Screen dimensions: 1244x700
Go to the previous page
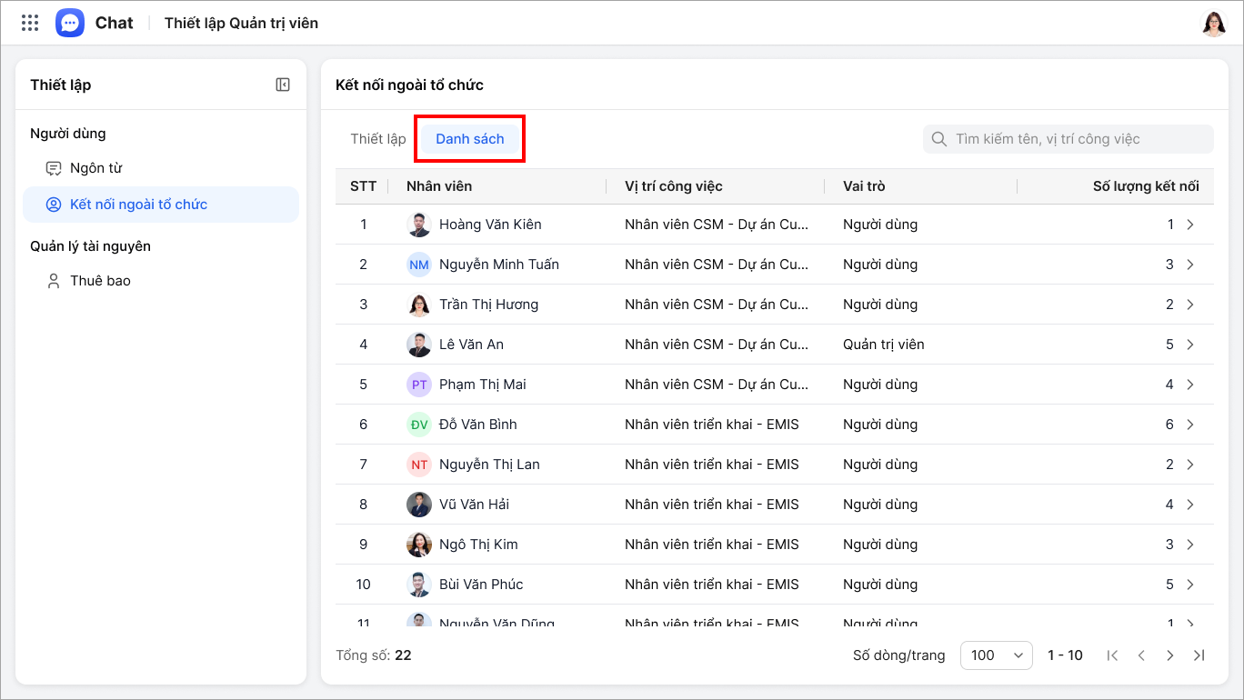click(1141, 655)
